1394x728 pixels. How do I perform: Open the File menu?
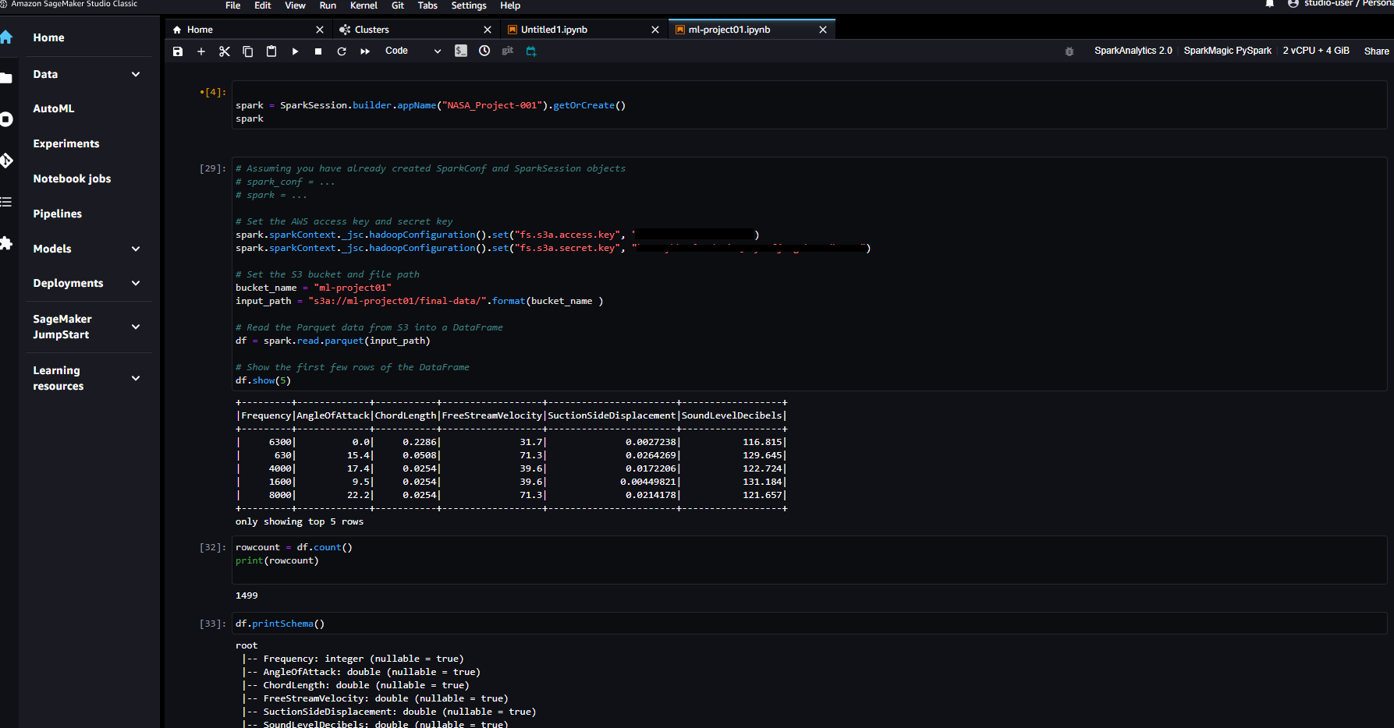(233, 5)
